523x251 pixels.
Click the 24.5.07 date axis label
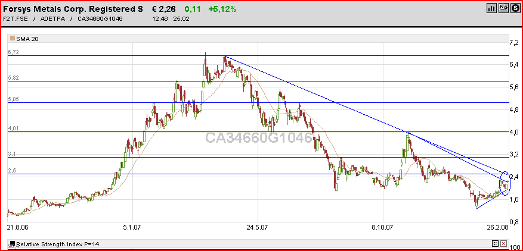(258, 227)
